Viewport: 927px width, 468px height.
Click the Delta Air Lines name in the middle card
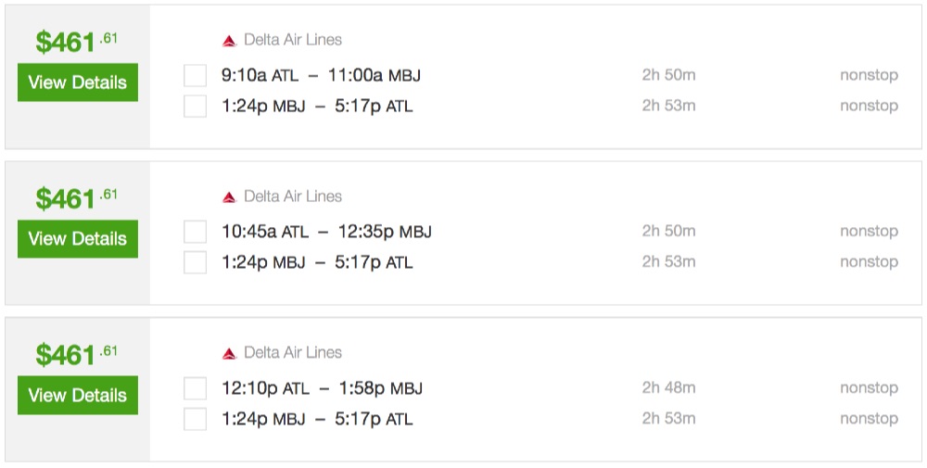[293, 196]
